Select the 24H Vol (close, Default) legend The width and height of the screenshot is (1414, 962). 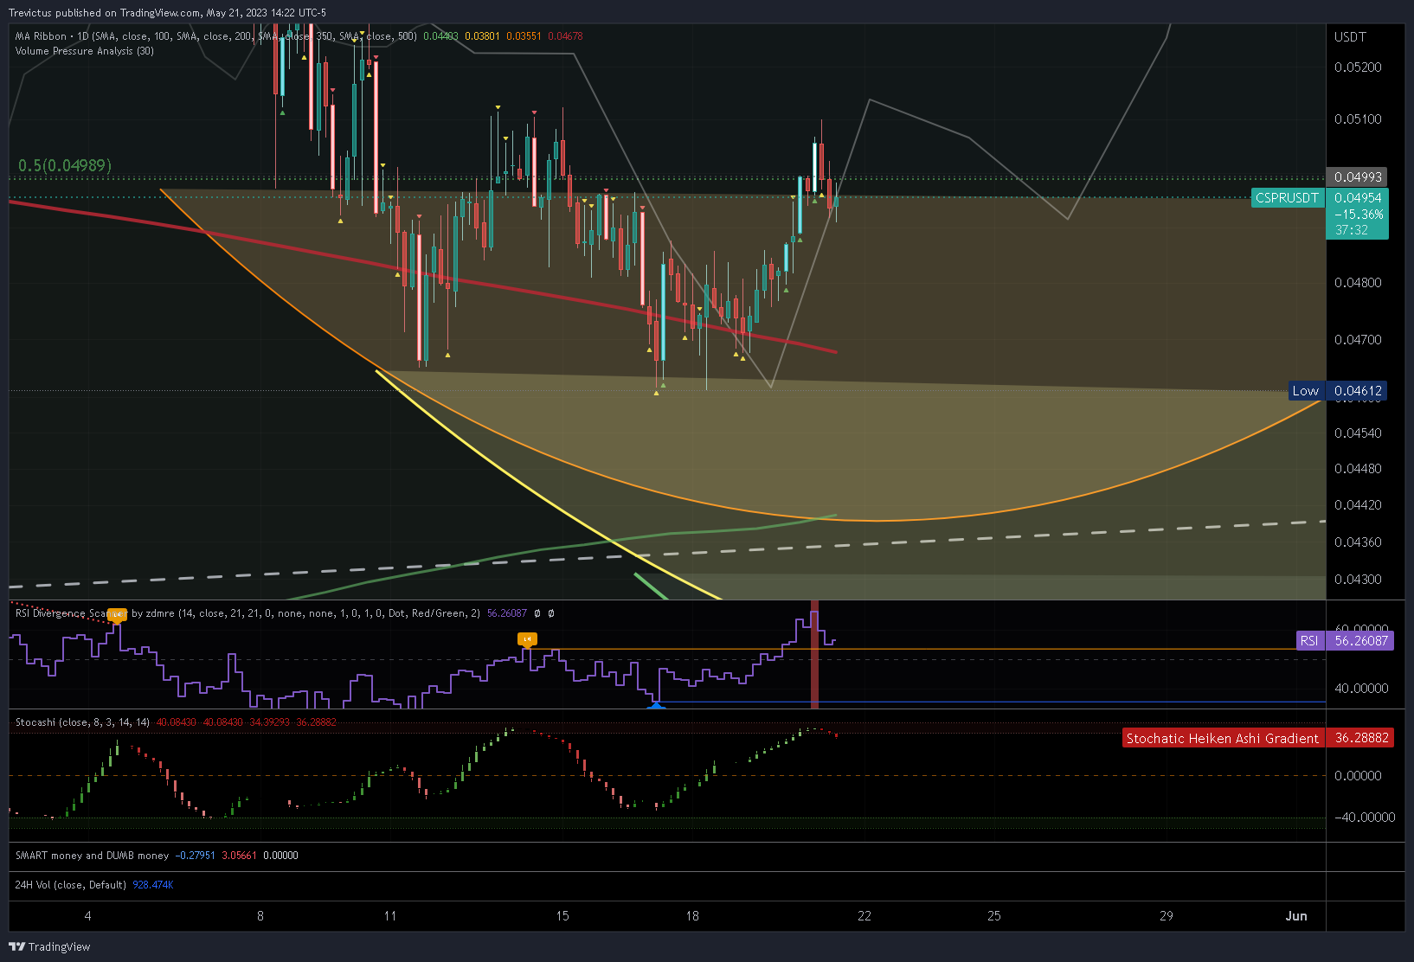pyautogui.click(x=71, y=885)
